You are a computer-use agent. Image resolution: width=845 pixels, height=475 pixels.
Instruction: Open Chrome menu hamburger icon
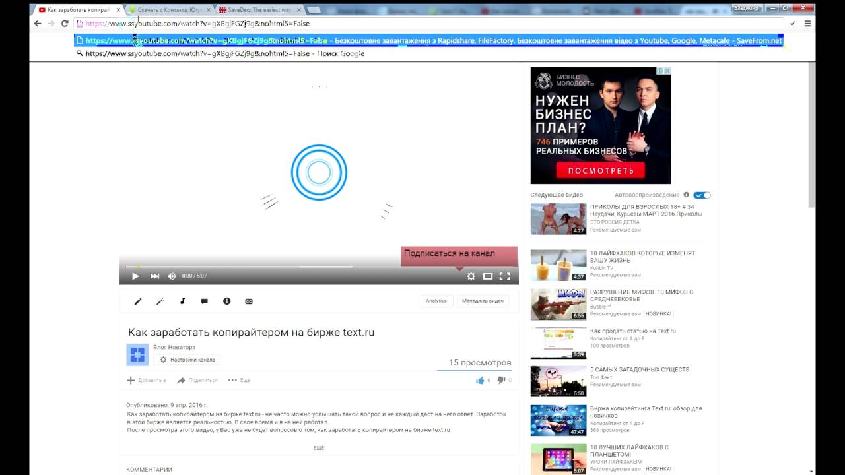click(x=807, y=23)
